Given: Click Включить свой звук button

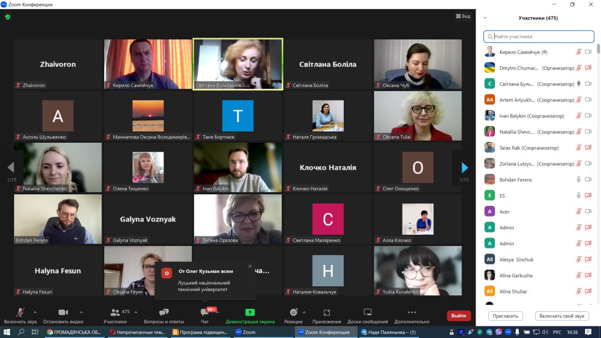Looking at the screenshot, I should [x=562, y=316].
